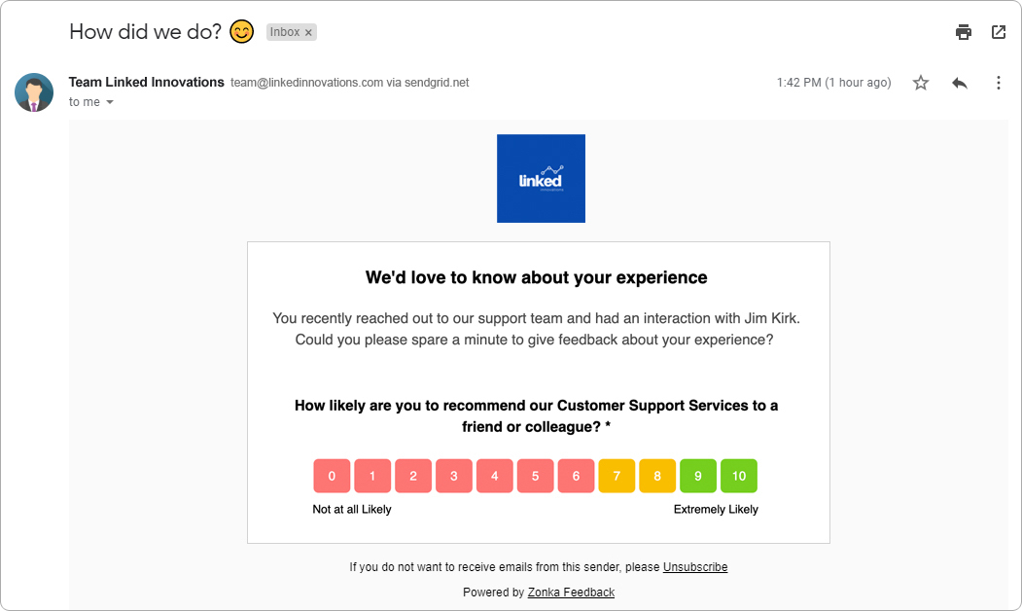Screen dimensions: 1022x611
Task: Click the reply arrow icon
Action: tap(959, 83)
